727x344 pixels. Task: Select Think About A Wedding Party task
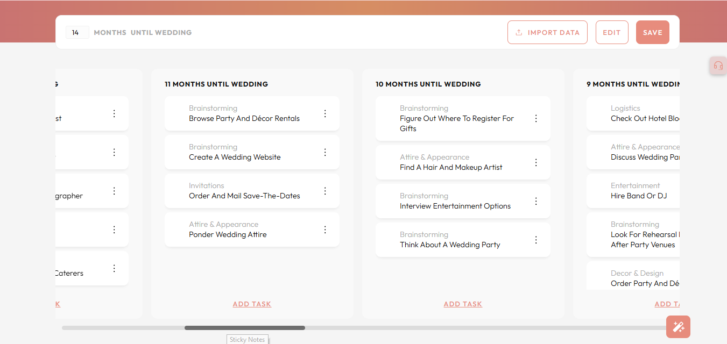463,240
